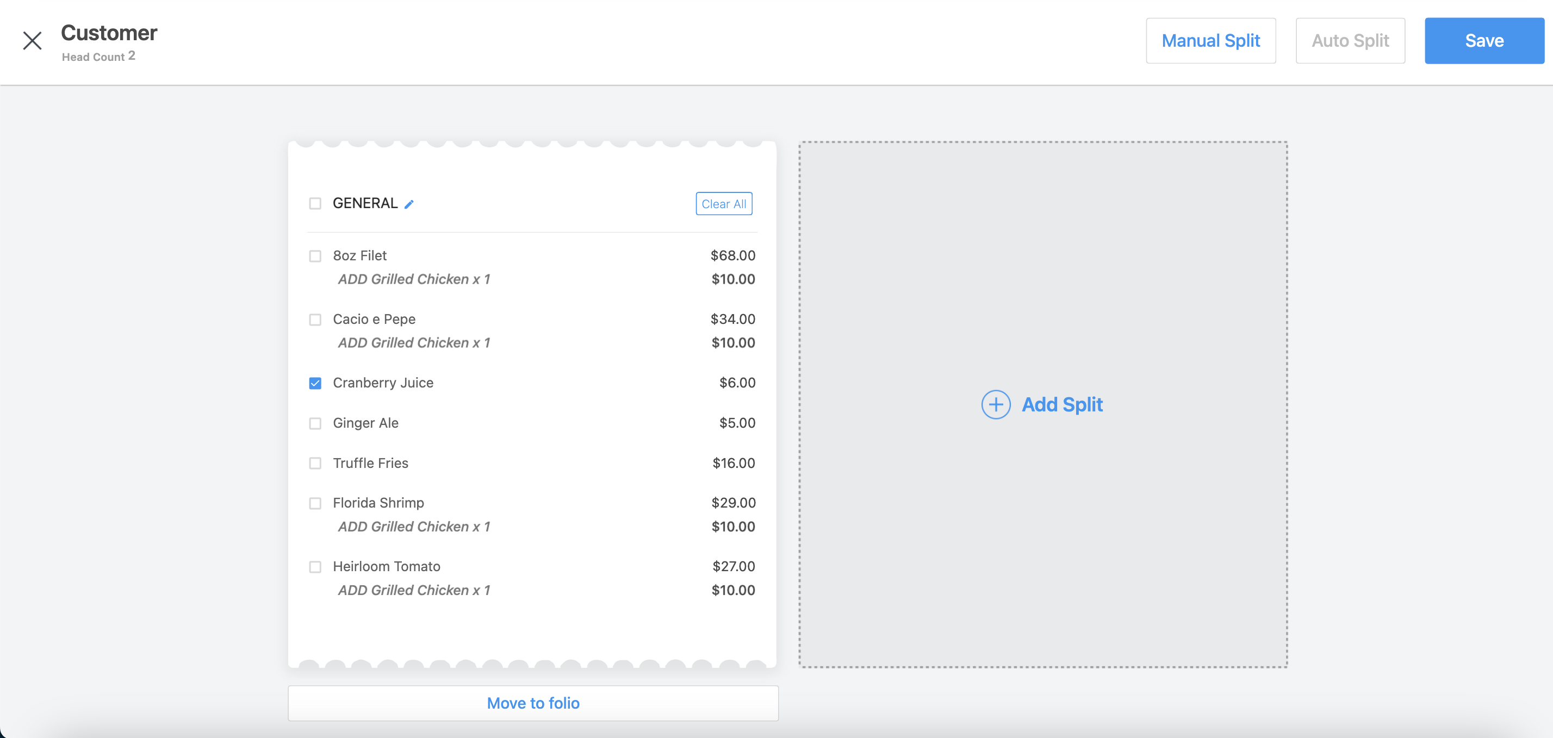1553x738 pixels.
Task: Click the Add Split label
Action: [1063, 404]
